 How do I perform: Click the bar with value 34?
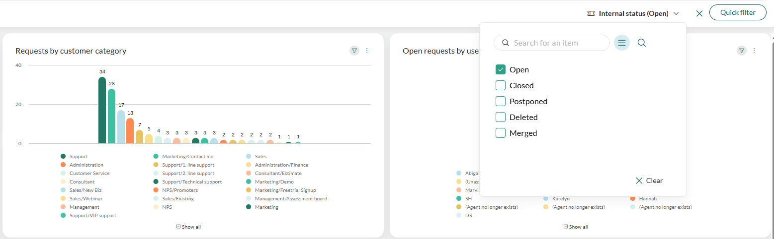click(x=102, y=110)
